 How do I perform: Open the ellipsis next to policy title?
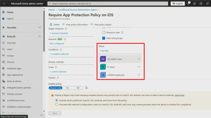click(x=118, y=15)
